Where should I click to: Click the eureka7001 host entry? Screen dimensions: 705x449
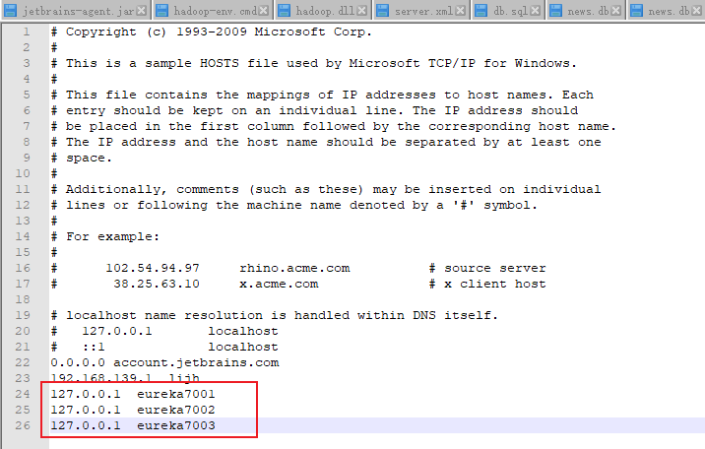coord(133,394)
